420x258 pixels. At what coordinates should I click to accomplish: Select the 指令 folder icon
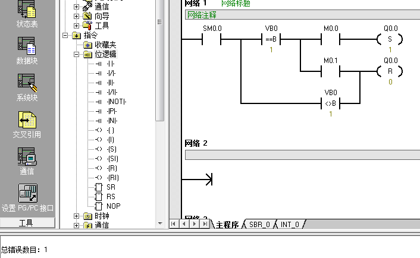[x=77, y=35]
